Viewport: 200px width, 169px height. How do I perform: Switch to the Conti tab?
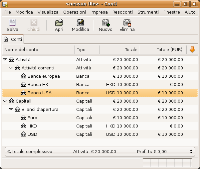pos(13,39)
